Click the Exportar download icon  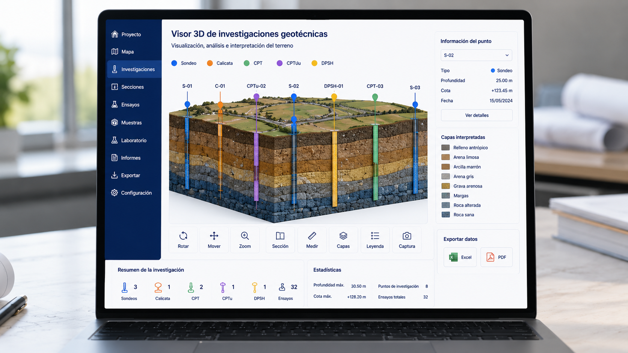[115, 175]
